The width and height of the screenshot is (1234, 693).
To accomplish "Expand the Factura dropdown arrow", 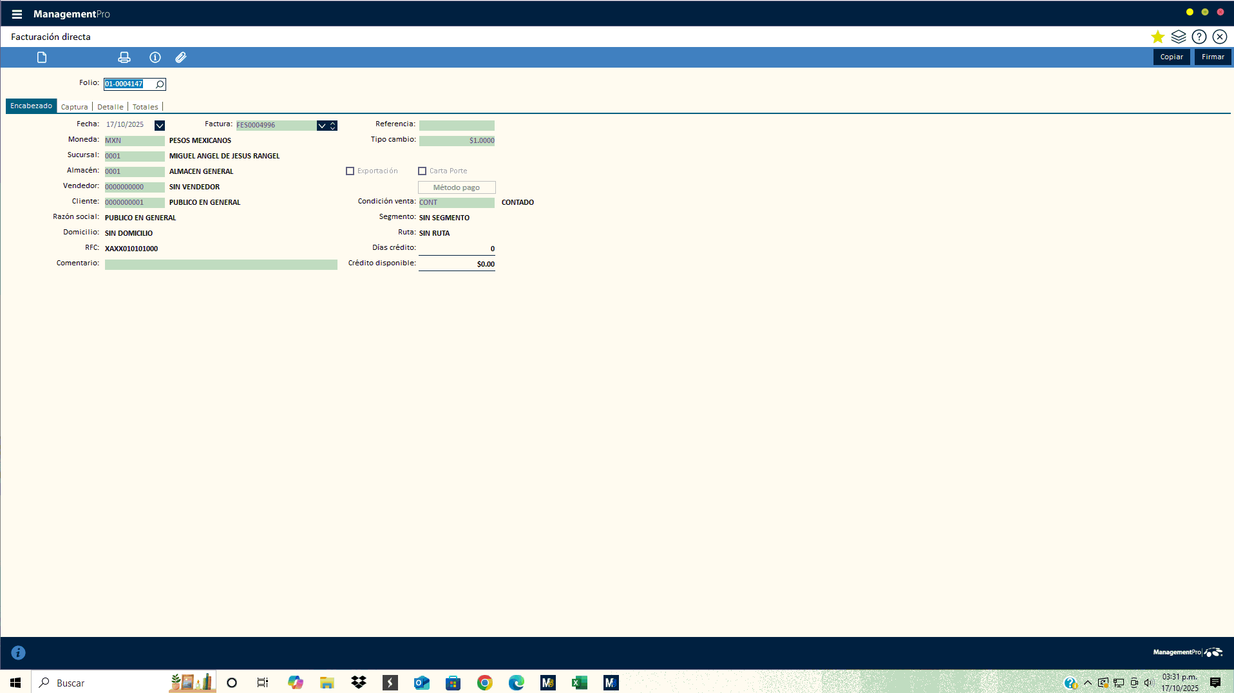I will 321,126.
